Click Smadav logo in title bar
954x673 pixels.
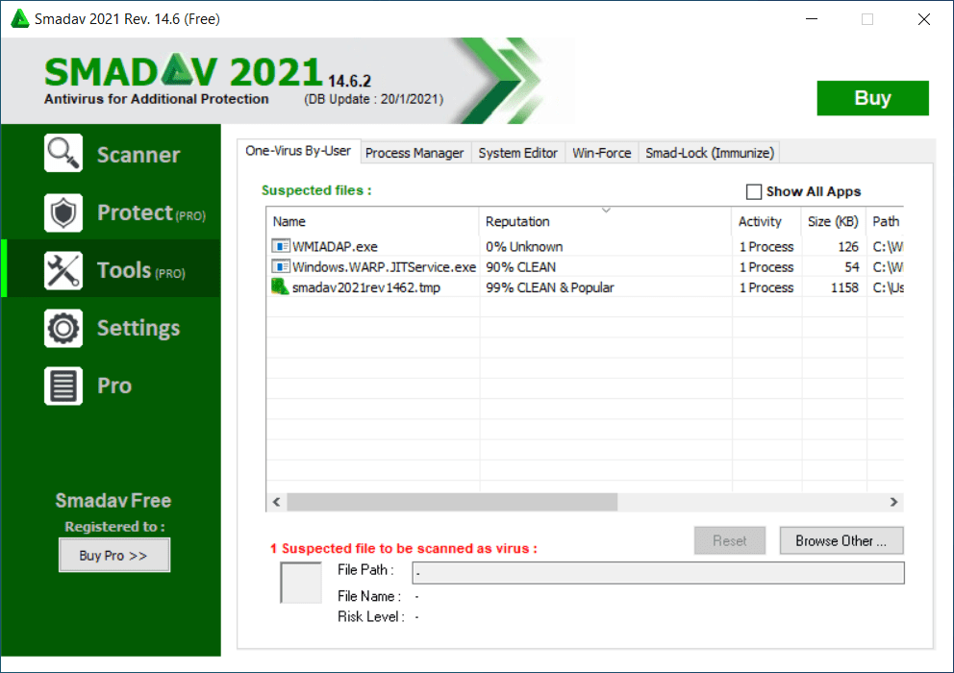20,19
